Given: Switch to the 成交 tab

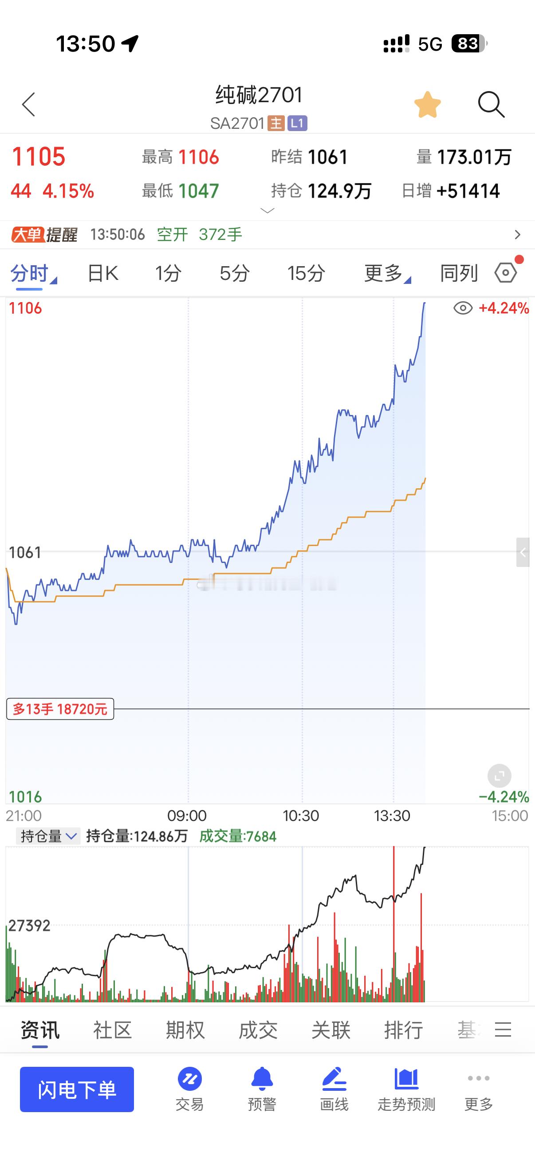Looking at the screenshot, I should [x=258, y=1030].
